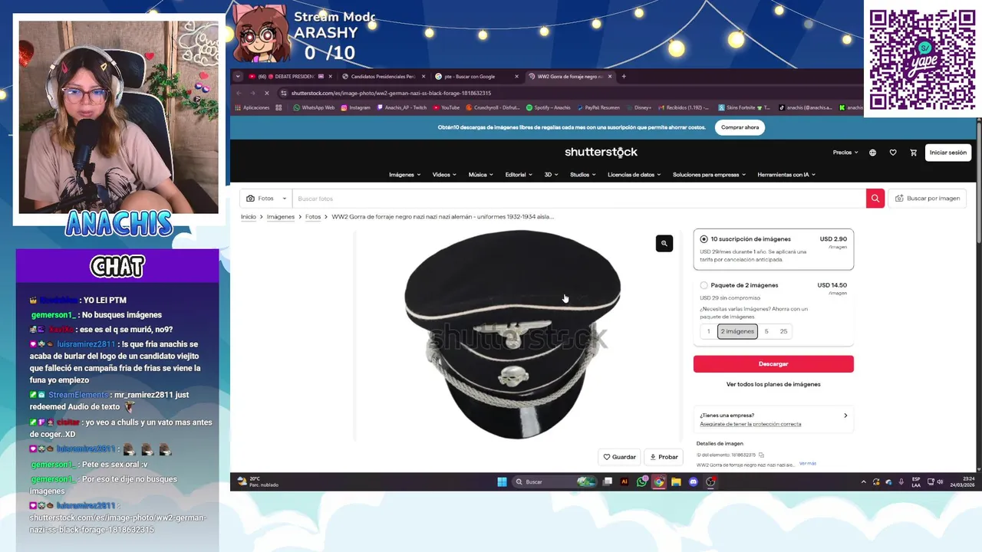Open the Fotos search type dropdown
Image resolution: width=982 pixels, height=552 pixels.
(x=266, y=199)
